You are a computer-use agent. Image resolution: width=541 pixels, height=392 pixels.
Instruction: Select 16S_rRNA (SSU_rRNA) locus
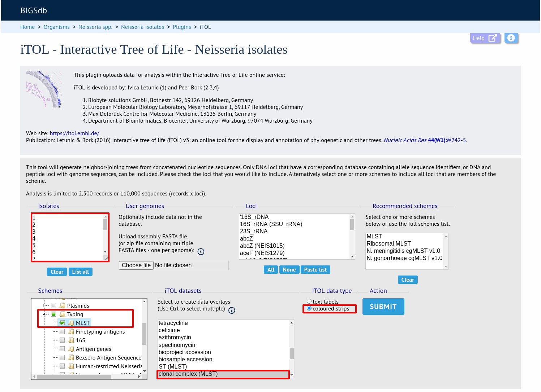tap(294, 224)
